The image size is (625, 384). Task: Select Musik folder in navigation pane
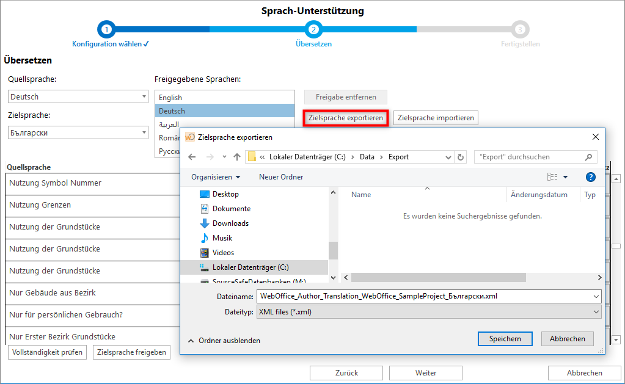click(x=222, y=238)
